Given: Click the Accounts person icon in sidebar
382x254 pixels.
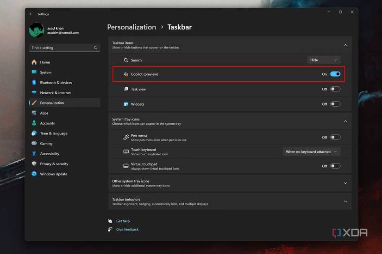Looking at the screenshot, I should pyautogui.click(x=34, y=123).
